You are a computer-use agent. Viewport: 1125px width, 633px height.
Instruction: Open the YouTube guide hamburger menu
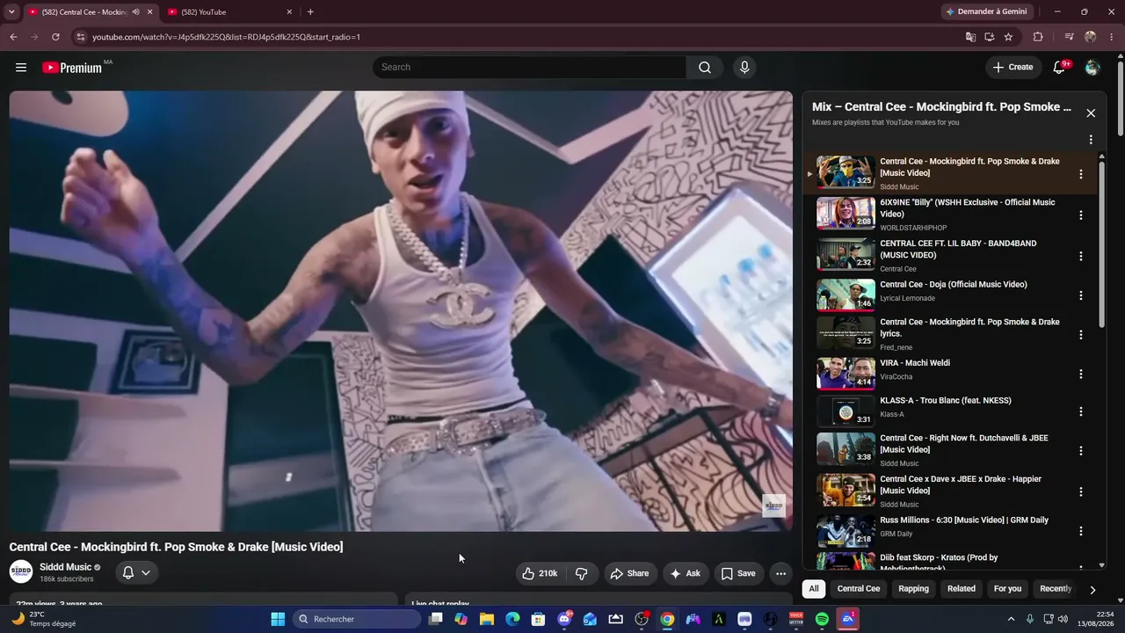[21, 68]
